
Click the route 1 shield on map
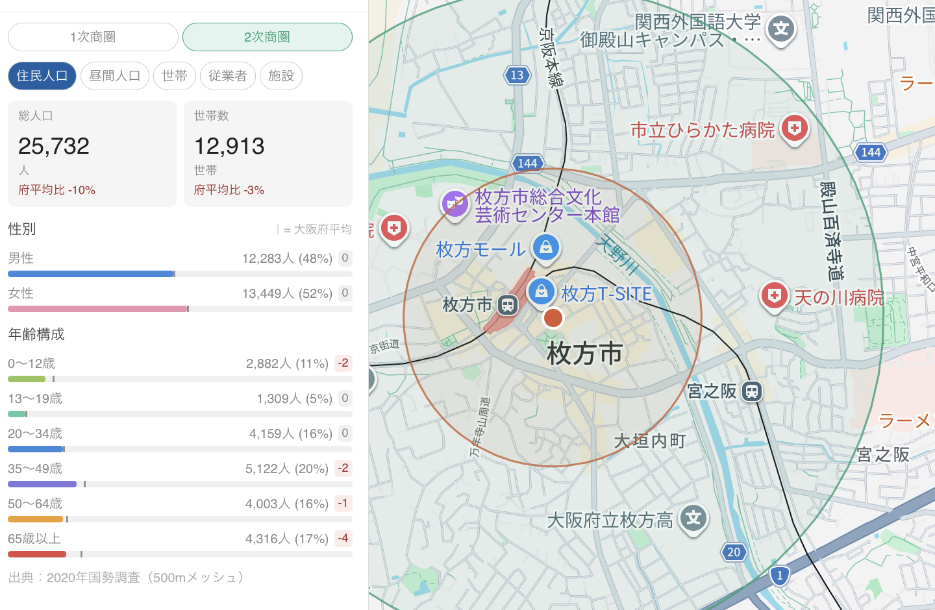tap(780, 576)
